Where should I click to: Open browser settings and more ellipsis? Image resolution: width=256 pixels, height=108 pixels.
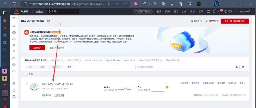208,4
